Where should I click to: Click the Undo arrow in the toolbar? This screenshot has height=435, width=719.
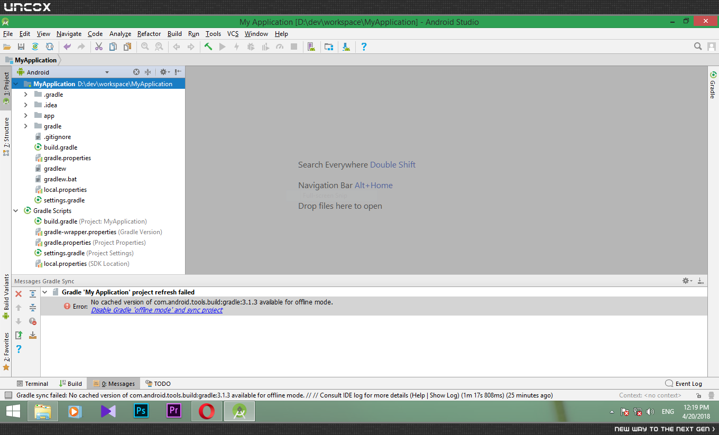click(x=67, y=47)
